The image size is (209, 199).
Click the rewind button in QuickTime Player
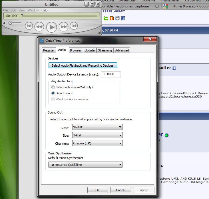pyautogui.click(x=39, y=27)
